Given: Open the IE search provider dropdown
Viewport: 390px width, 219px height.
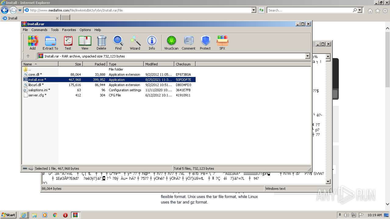Looking at the screenshot, I should [360, 10].
